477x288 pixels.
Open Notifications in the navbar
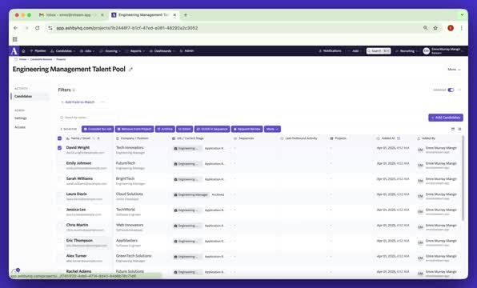click(x=330, y=51)
